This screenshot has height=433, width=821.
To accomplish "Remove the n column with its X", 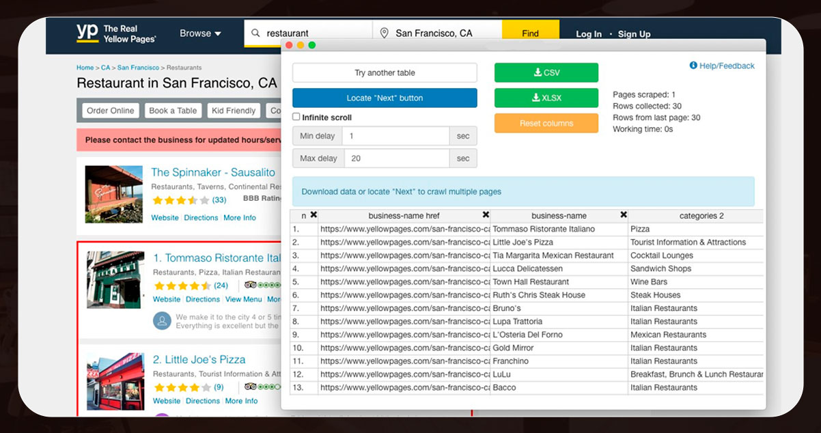I will 314,215.
